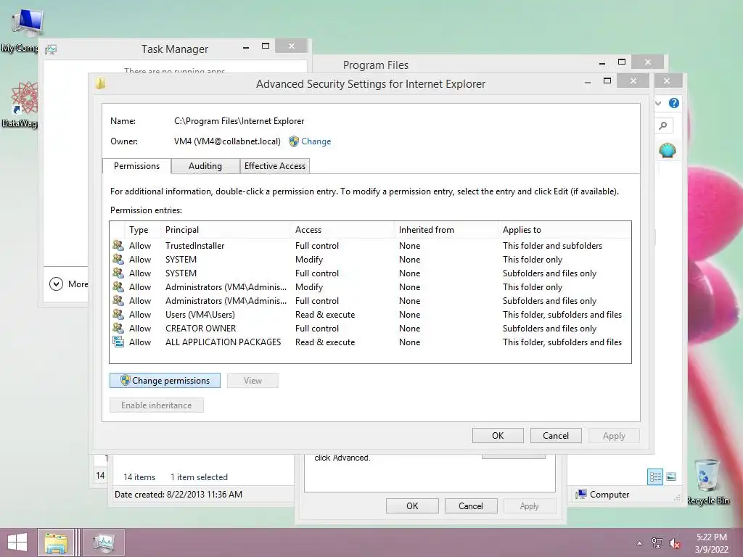Click the TrustedInstaller entry user icon

point(118,245)
